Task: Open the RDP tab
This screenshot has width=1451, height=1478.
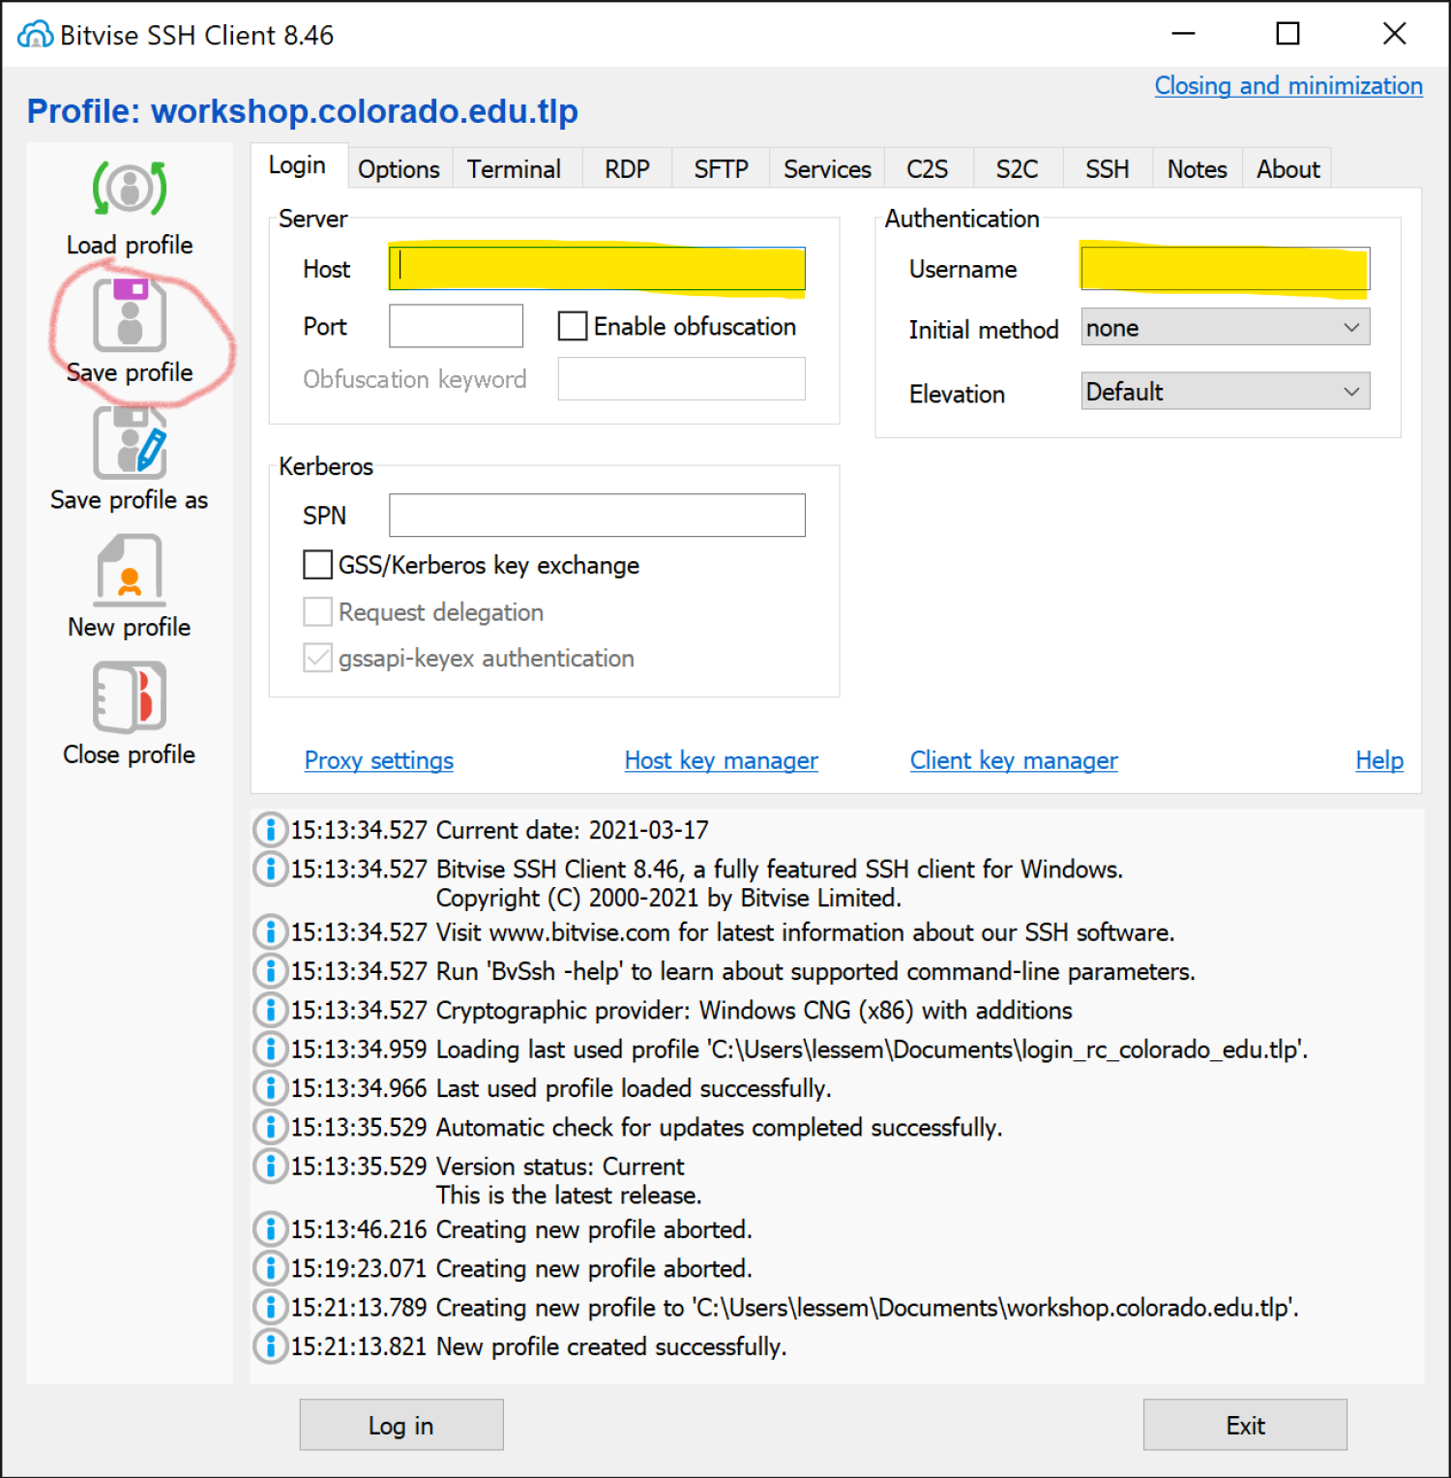Action: [x=627, y=169]
